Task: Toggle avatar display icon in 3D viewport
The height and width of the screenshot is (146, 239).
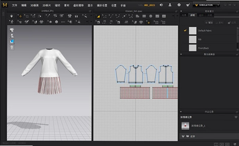Action: [x=12, y=36]
